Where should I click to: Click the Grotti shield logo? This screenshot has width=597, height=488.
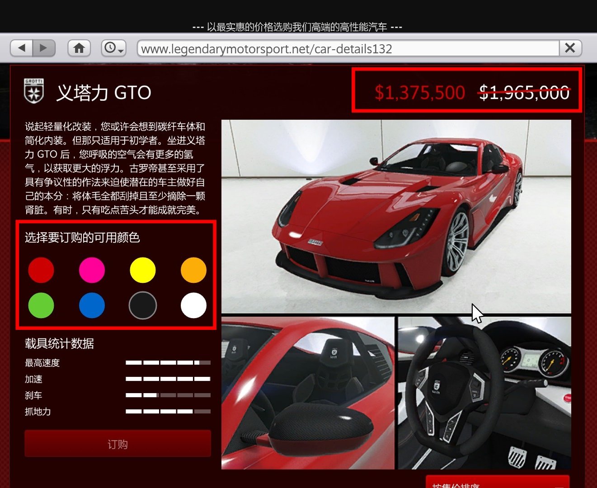point(34,91)
